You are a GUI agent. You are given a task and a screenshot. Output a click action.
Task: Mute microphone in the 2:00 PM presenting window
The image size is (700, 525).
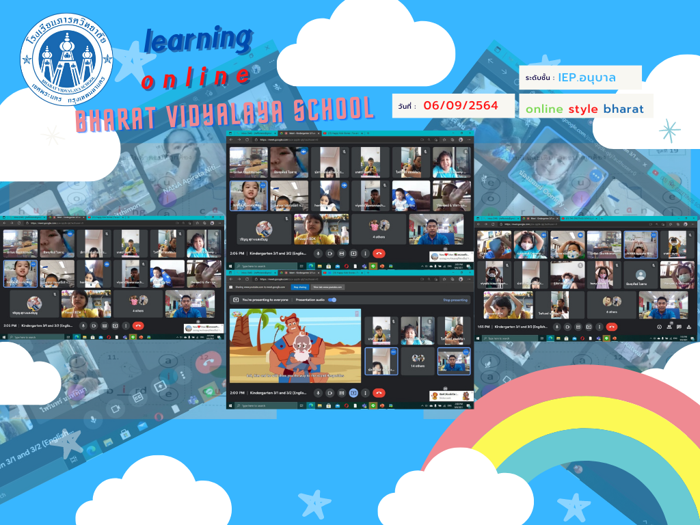pos(318,393)
